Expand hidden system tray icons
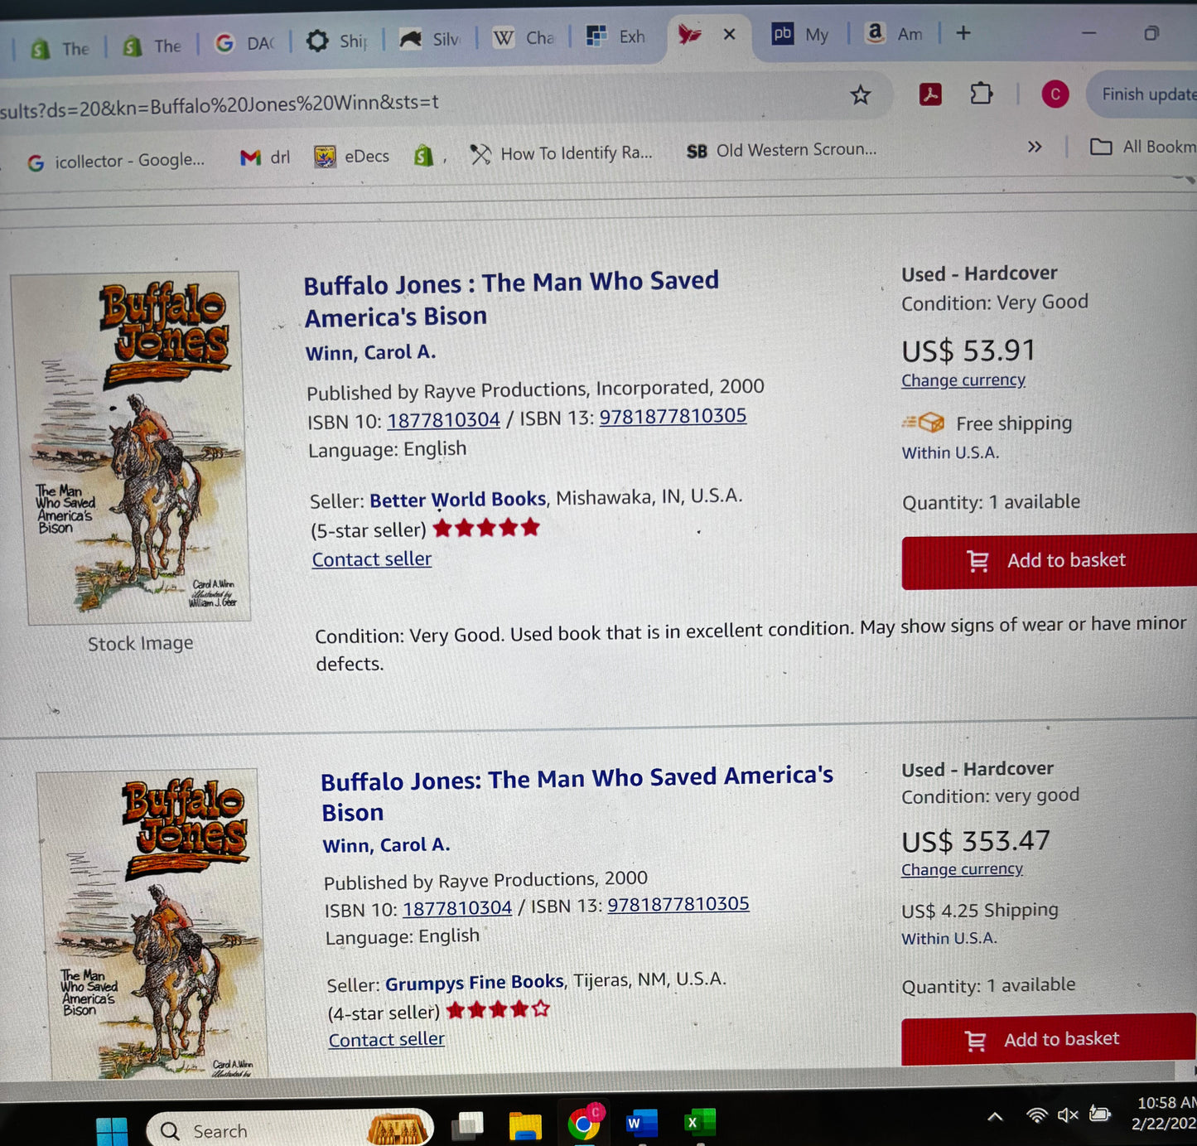The width and height of the screenshot is (1197, 1146). coord(995,1116)
